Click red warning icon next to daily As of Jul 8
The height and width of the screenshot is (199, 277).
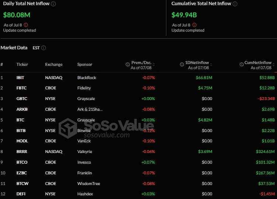pyautogui.click(x=26, y=25)
